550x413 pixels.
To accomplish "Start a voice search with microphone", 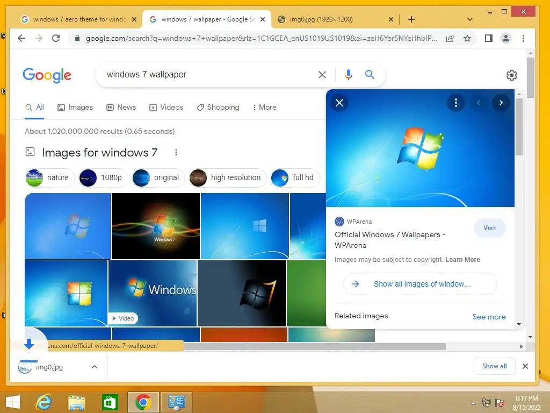I will (348, 74).
